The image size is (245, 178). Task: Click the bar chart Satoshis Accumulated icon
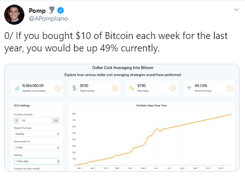click(17, 88)
